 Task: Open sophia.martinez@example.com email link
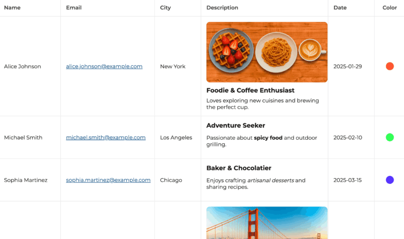108,180
